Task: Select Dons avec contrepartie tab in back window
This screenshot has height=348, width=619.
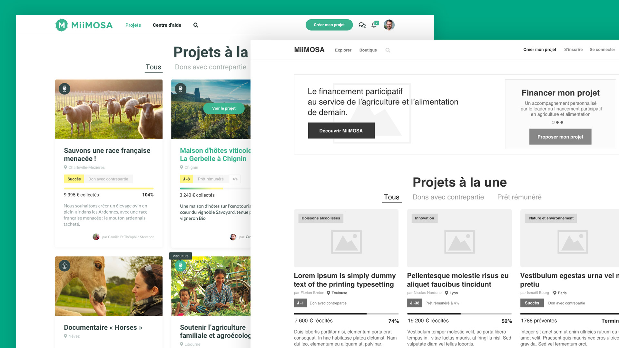Action: coord(211,67)
